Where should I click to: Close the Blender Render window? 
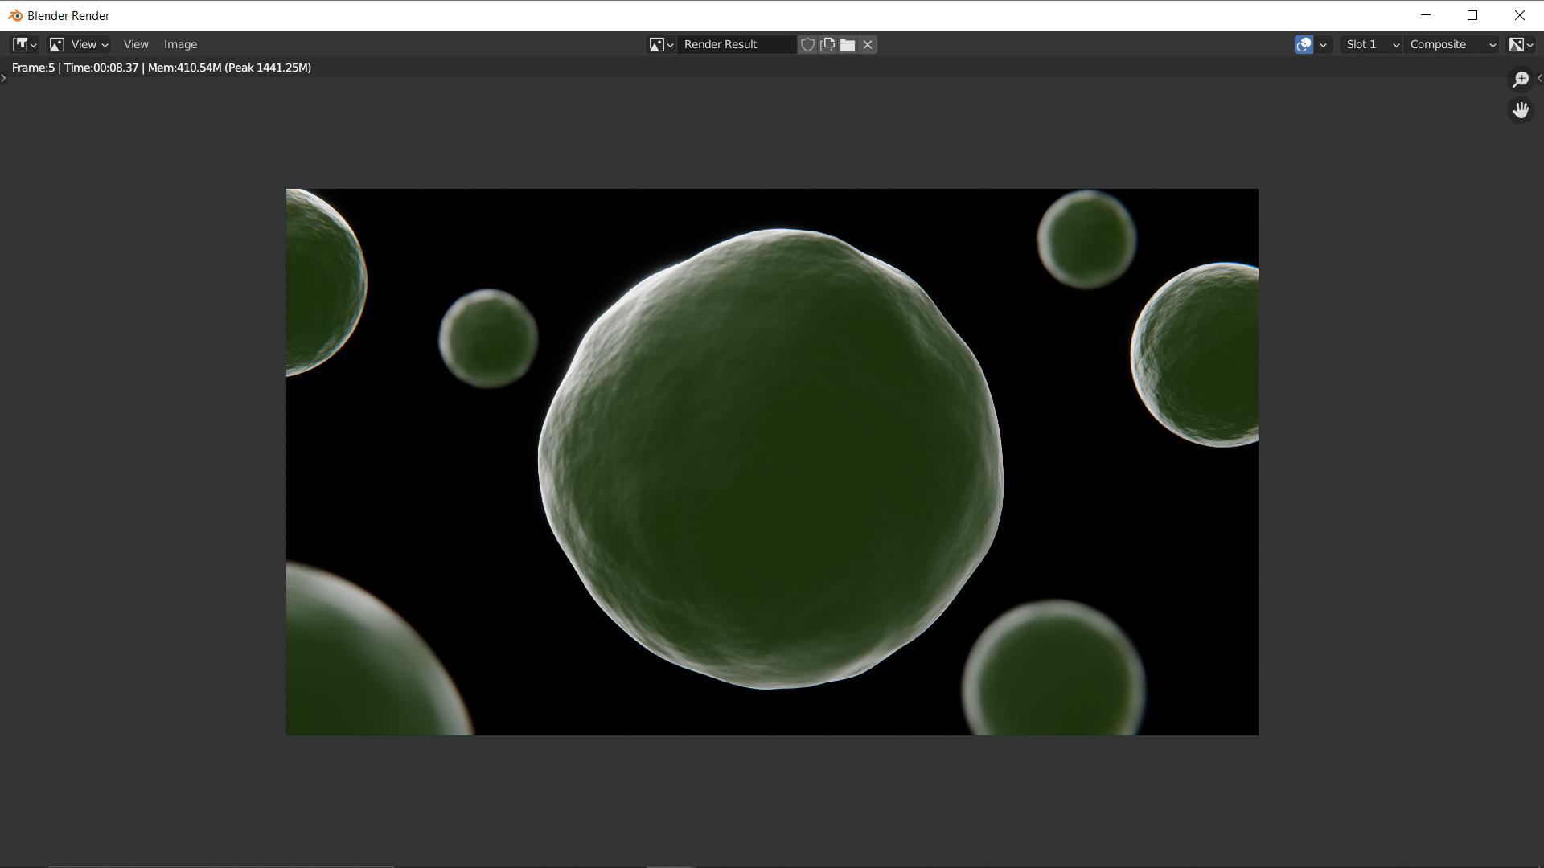pyautogui.click(x=1520, y=15)
